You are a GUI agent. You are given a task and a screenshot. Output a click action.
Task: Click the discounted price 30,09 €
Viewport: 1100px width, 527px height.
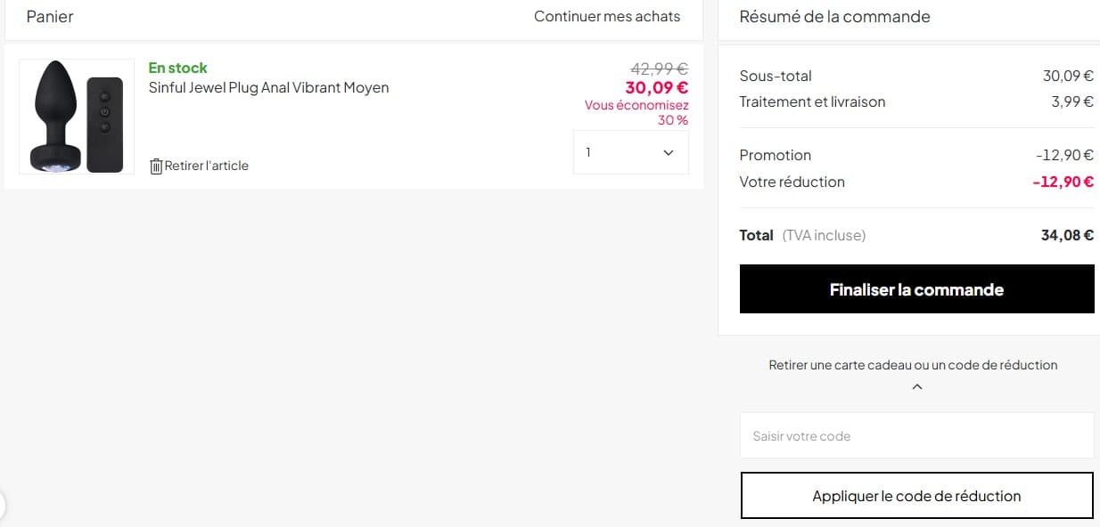pos(656,87)
